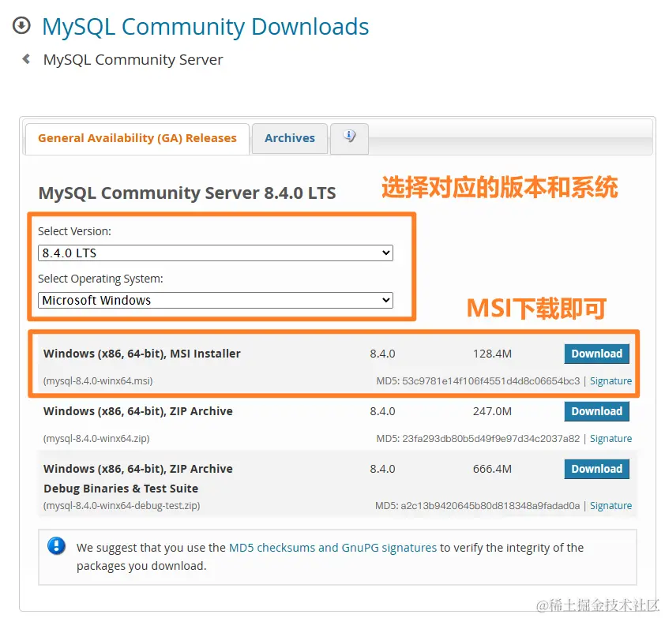Click 8.4.0 version in 666.4M debug row
Viewport: 665px width, 618px height.
click(382, 469)
